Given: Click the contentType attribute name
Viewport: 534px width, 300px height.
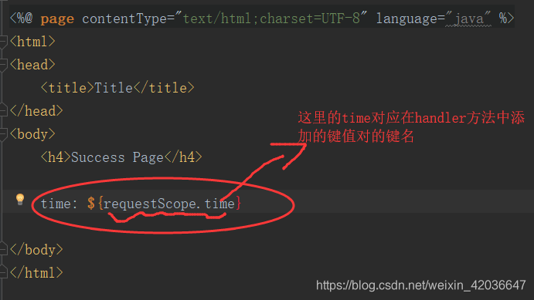Looking at the screenshot, I should pos(124,19).
